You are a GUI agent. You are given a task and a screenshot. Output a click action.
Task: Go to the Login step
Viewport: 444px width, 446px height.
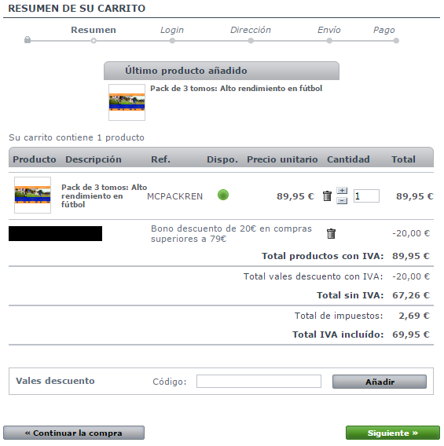pyautogui.click(x=172, y=30)
